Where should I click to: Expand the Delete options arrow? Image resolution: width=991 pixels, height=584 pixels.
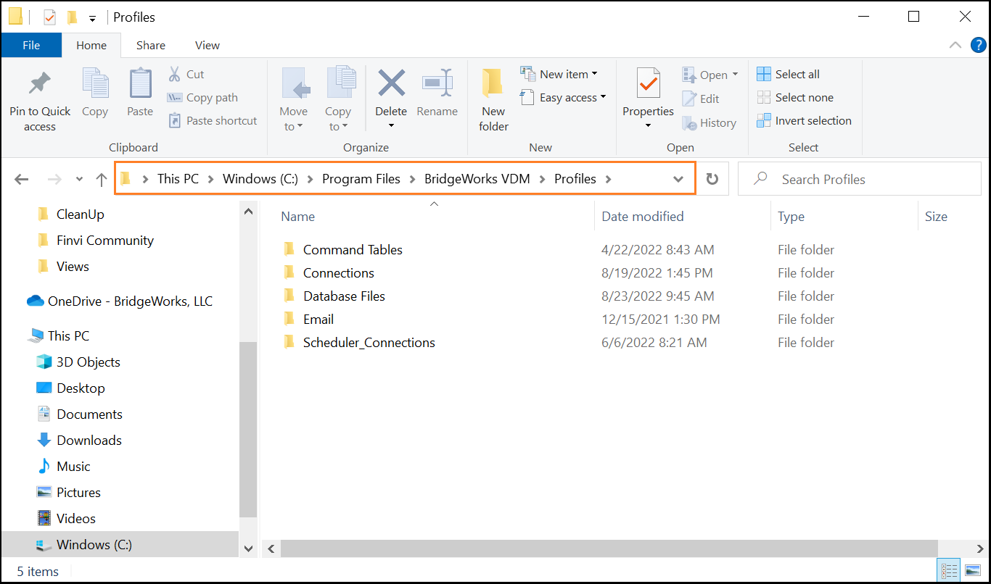click(x=391, y=126)
